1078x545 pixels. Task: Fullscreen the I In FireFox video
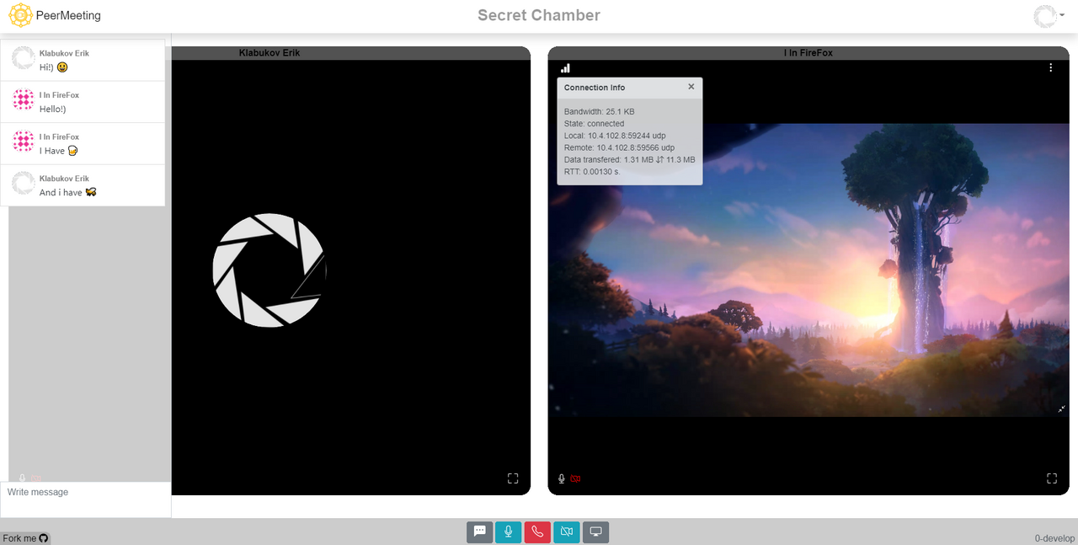[x=1052, y=478]
